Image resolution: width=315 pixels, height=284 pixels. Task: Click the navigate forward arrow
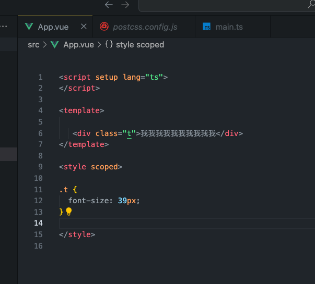point(125,5)
